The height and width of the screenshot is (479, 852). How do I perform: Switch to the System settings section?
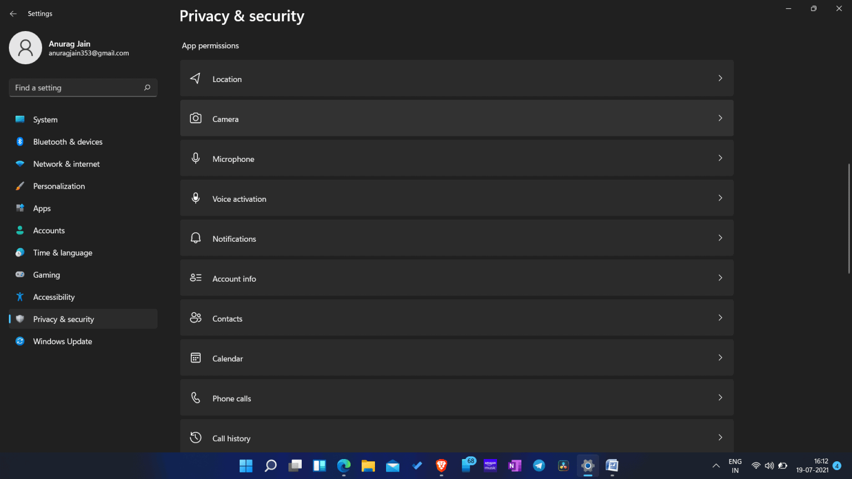click(45, 119)
